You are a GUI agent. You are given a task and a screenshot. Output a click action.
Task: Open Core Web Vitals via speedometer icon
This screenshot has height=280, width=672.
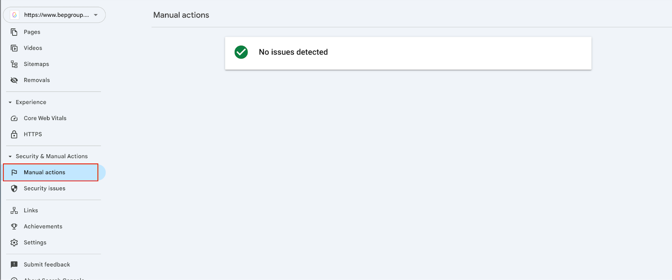(14, 118)
